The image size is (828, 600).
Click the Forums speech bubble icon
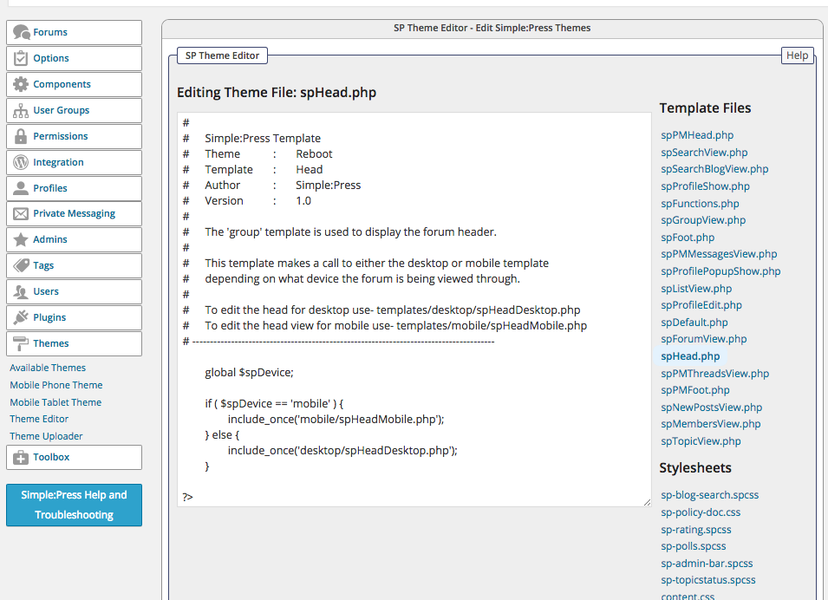[x=22, y=32]
